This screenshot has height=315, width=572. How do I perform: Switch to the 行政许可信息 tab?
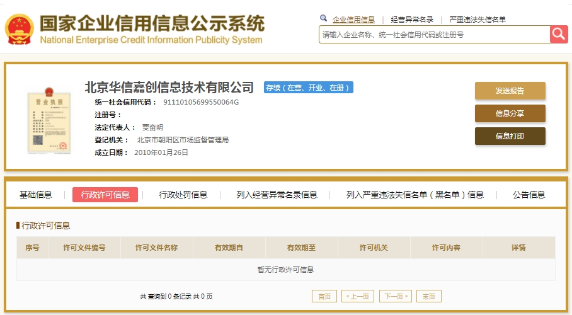(105, 195)
